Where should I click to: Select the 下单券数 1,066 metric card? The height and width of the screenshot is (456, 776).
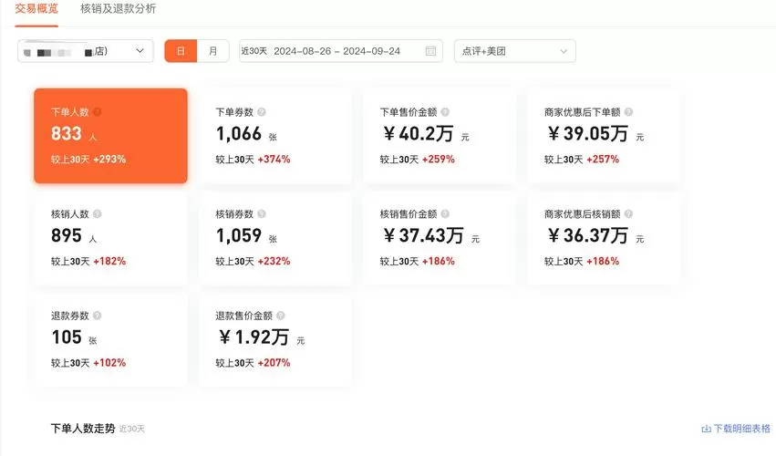275,136
